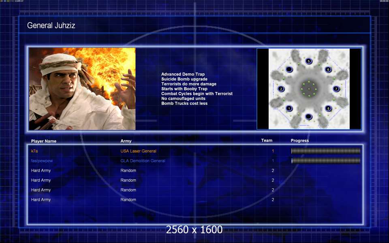The width and height of the screenshot is (389, 243).
Task: Select start position 6 on the map
Action: pos(328,69)
